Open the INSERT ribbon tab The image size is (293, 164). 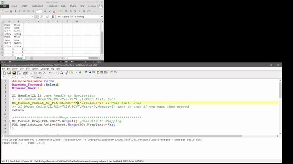click(x=24, y=6)
